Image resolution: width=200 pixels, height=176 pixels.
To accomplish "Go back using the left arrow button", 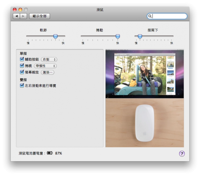I will [x=17, y=16].
